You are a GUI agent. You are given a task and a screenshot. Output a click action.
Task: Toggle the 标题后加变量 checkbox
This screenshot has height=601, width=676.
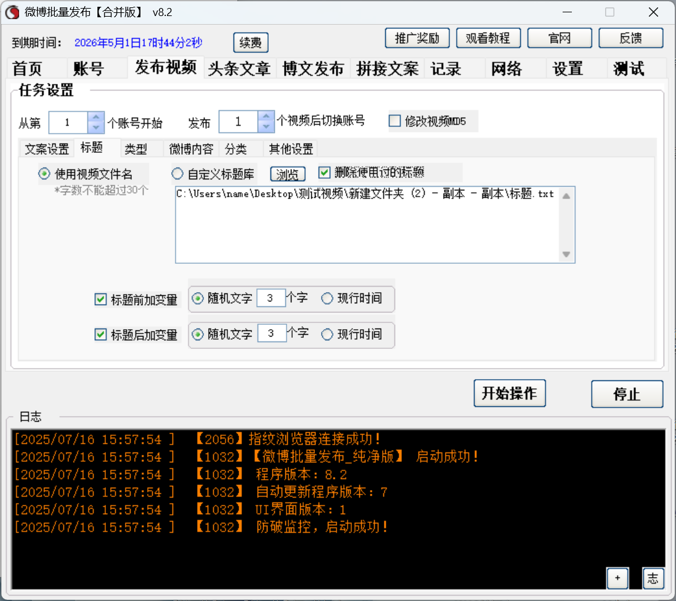point(100,335)
